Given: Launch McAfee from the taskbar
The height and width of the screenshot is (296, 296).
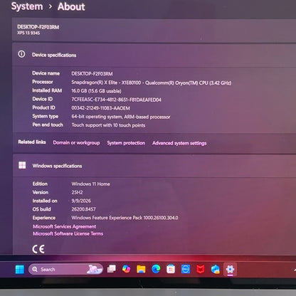Looking at the screenshot, I should [201, 269].
